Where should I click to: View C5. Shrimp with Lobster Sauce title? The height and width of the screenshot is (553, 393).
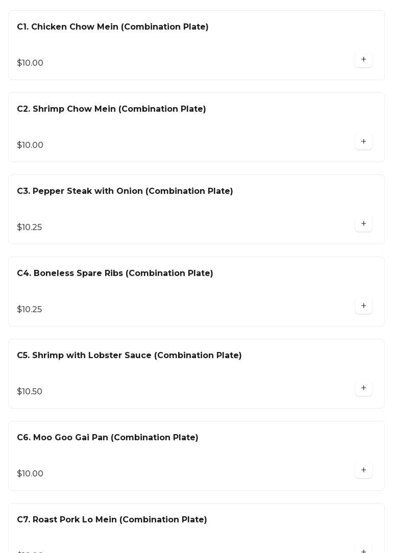(129, 356)
